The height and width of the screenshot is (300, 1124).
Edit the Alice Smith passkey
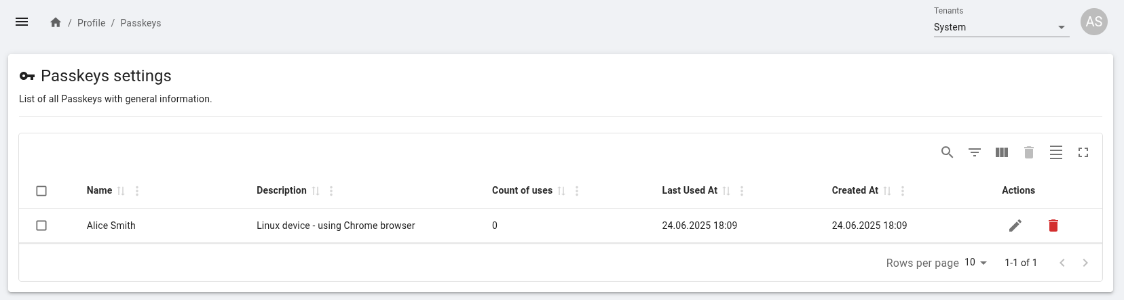pyautogui.click(x=1015, y=226)
